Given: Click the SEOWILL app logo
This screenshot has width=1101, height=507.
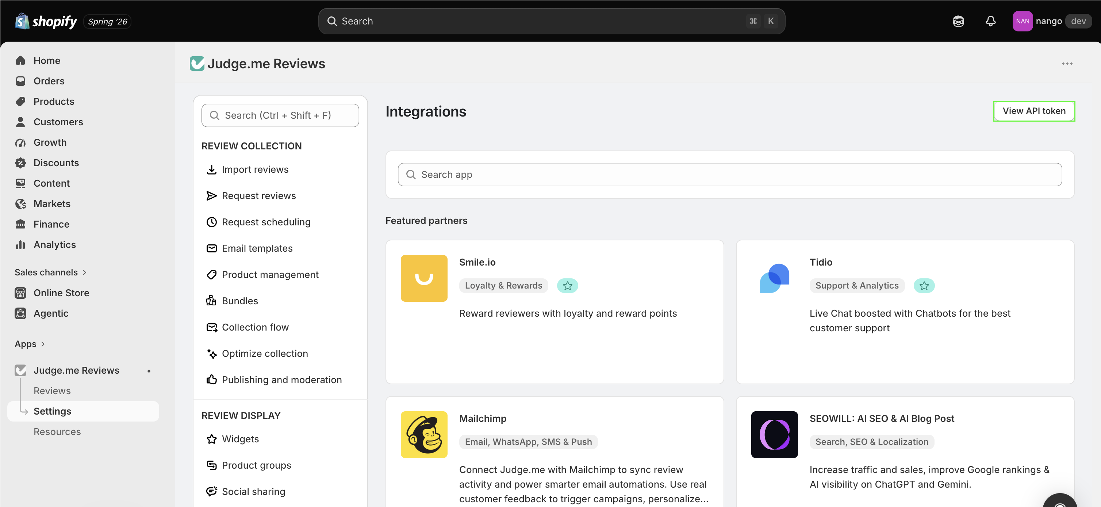Looking at the screenshot, I should (x=774, y=435).
